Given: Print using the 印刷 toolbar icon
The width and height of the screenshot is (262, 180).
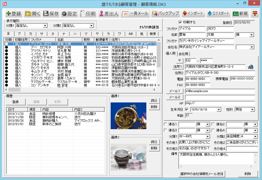Looking at the screenshot, I should (x=88, y=13).
